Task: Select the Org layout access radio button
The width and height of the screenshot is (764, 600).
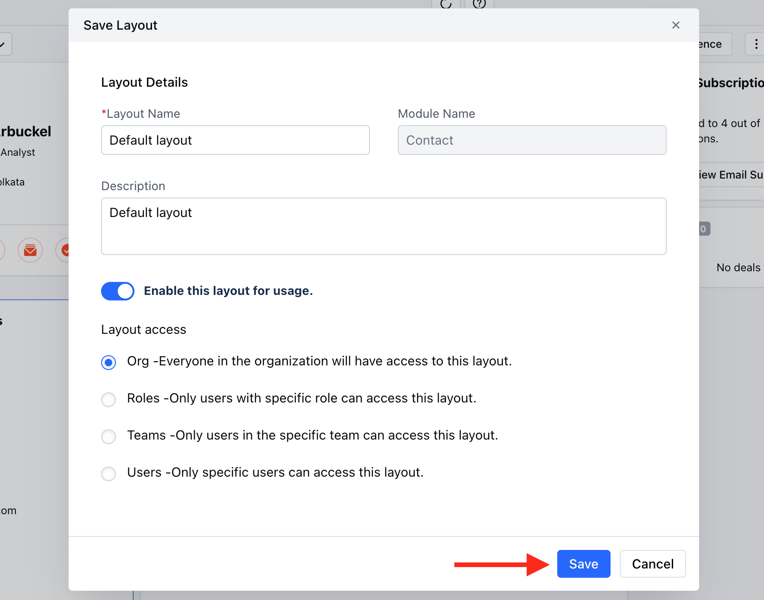Action: coord(108,362)
